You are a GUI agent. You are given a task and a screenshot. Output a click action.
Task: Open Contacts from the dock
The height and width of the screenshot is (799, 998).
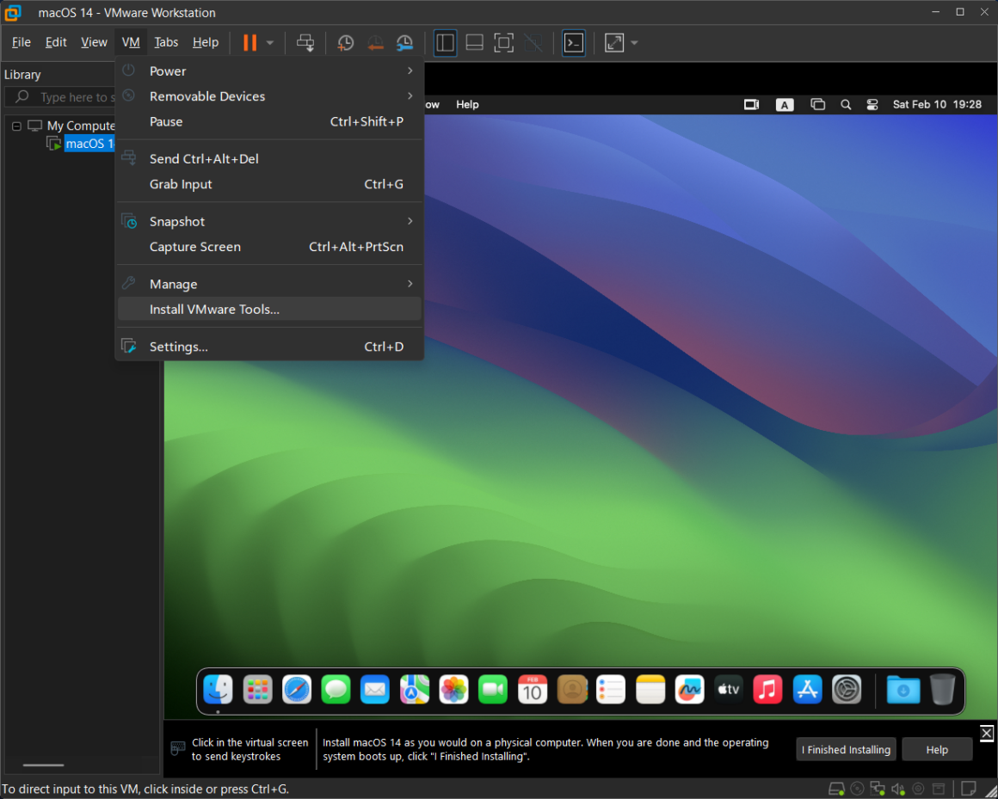coord(571,690)
